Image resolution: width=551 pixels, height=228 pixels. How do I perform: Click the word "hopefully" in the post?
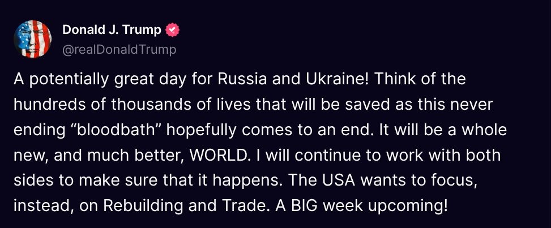(202, 131)
